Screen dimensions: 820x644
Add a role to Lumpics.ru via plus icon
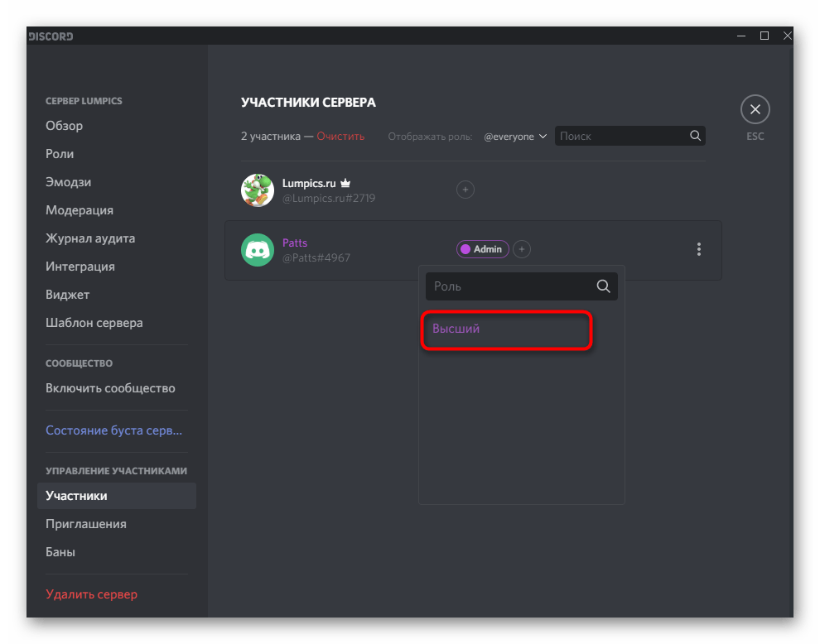(465, 190)
